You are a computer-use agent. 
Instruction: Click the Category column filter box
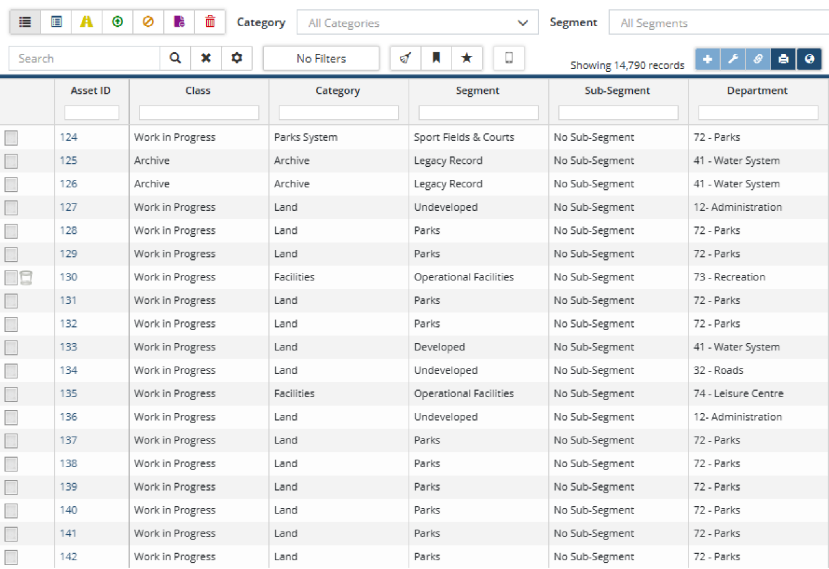pos(339,113)
